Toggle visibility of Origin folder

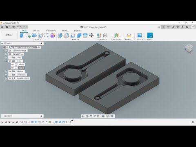pyautogui.click(x=10, y=58)
